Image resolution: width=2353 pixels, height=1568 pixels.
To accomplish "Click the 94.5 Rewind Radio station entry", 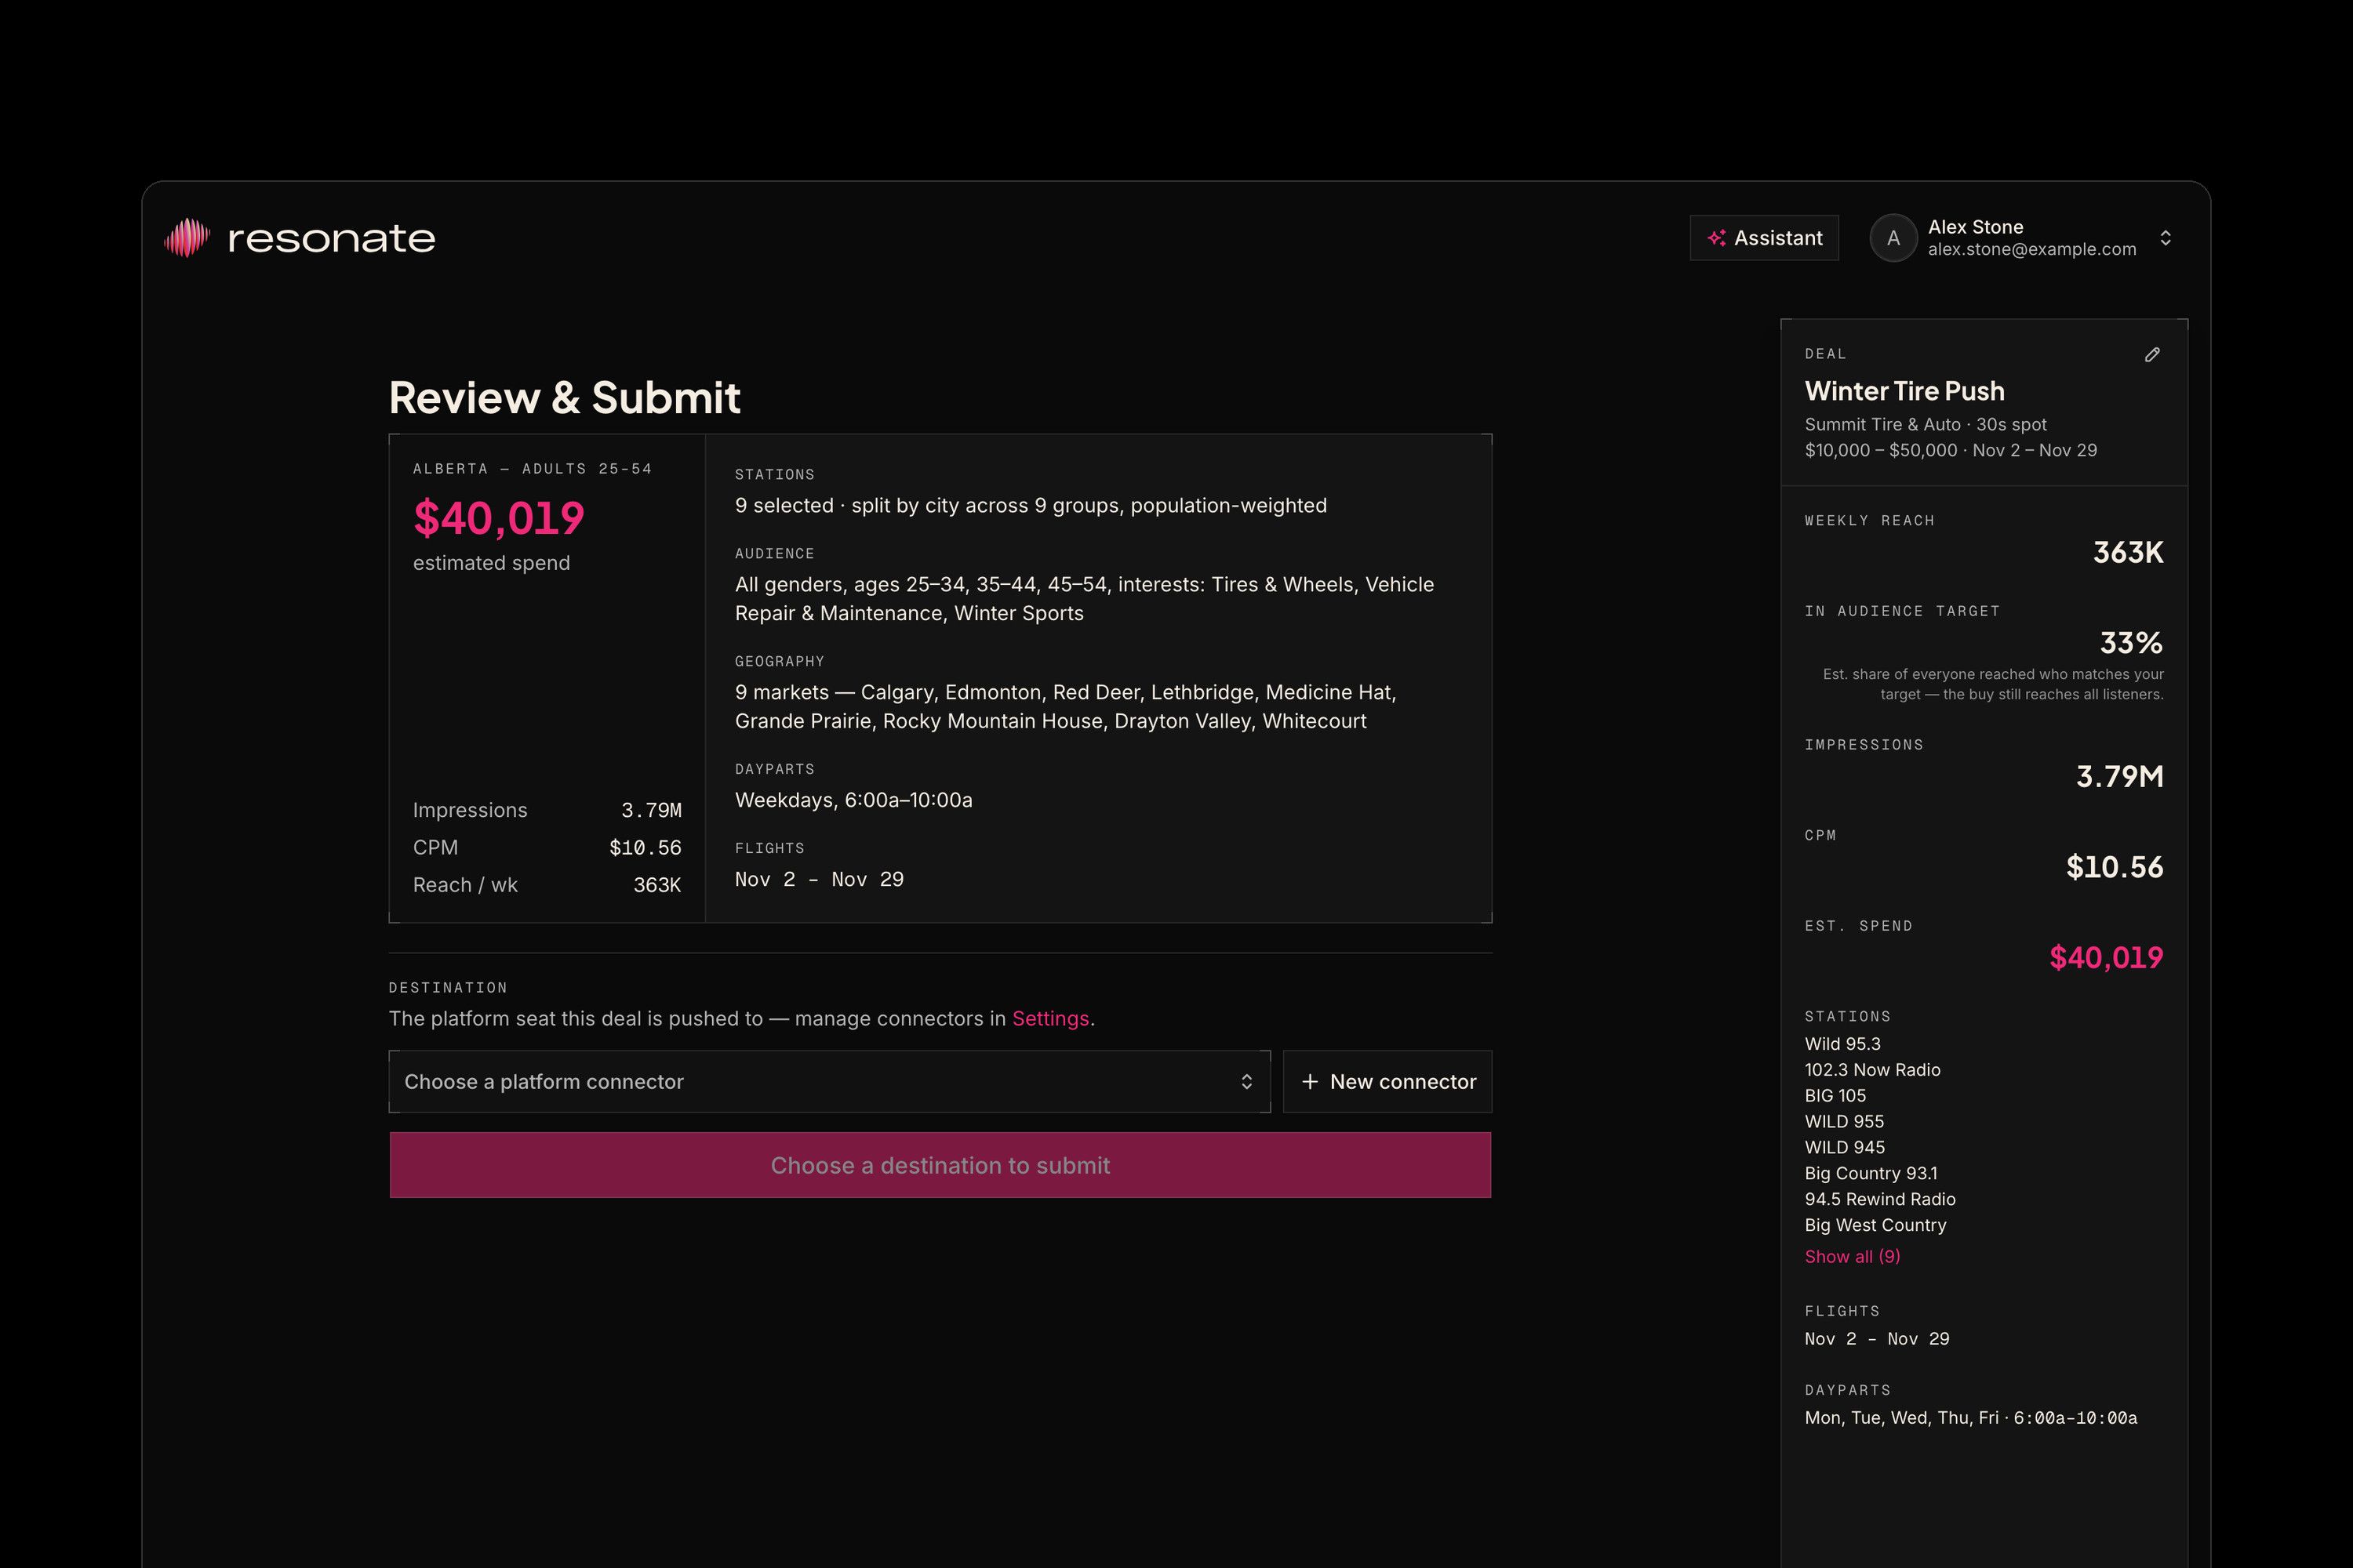I will [x=1880, y=1199].
